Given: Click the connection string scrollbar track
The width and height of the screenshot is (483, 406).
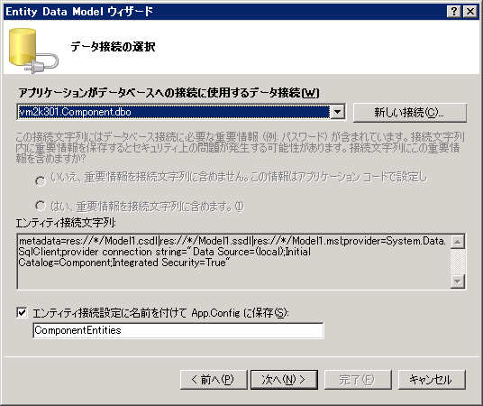Looking at the screenshot, I should point(458,262).
